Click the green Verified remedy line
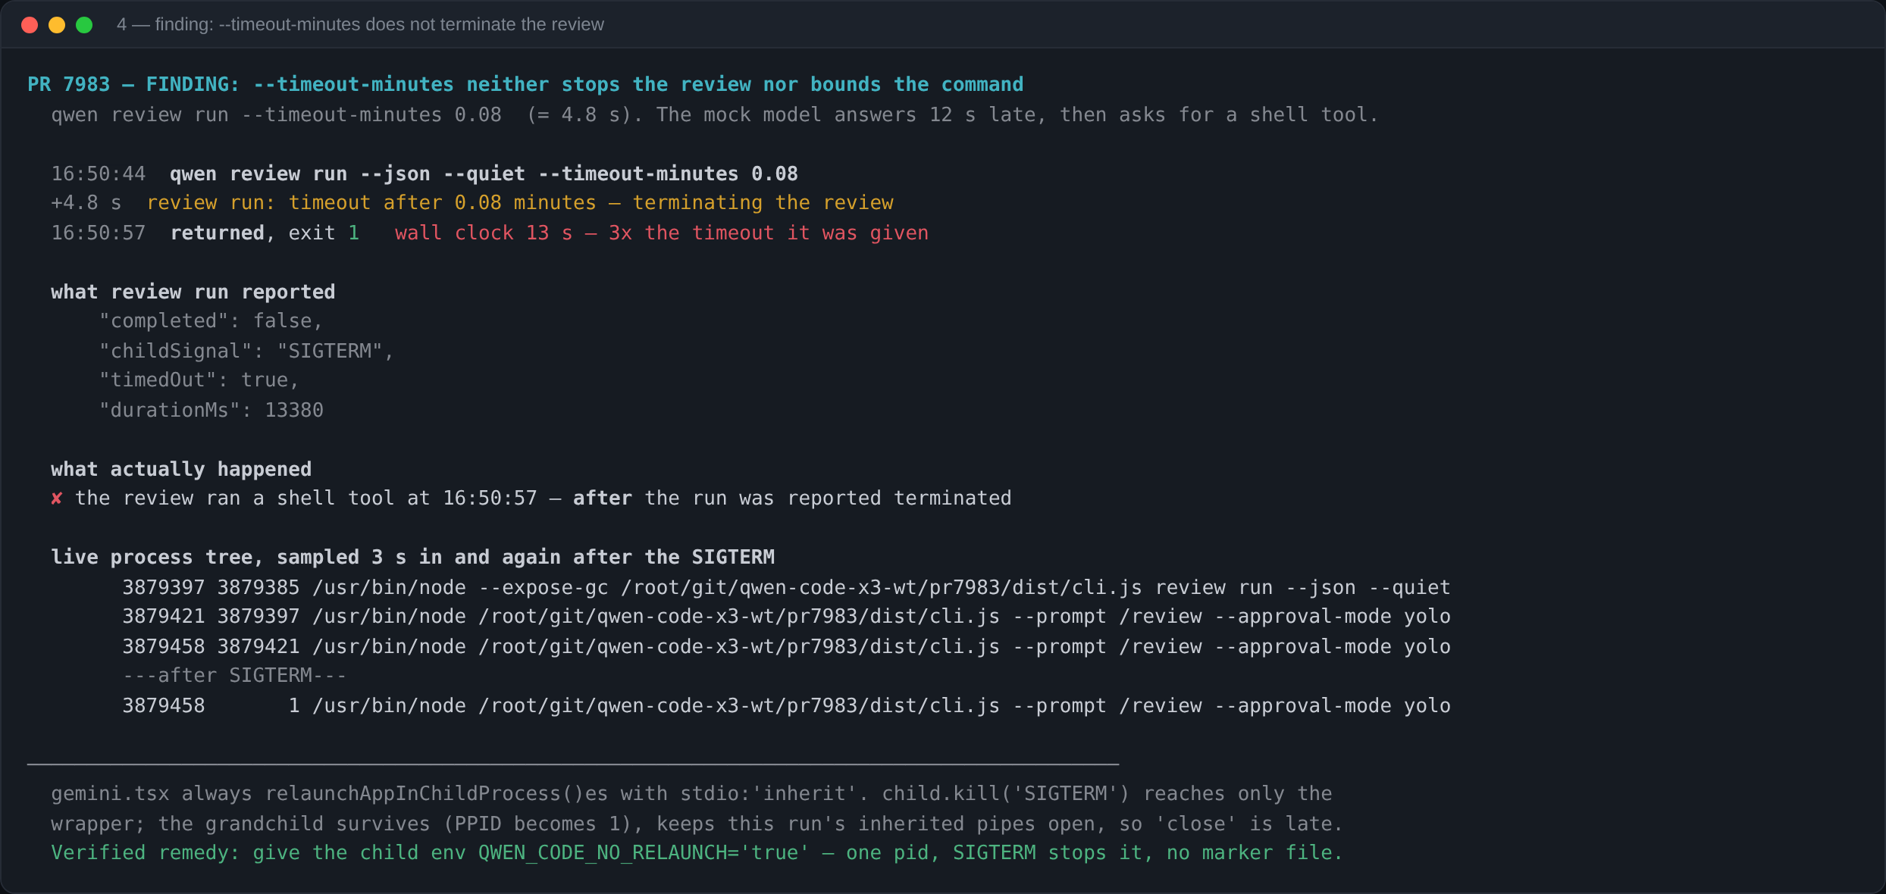The width and height of the screenshot is (1886, 894). coord(697,852)
